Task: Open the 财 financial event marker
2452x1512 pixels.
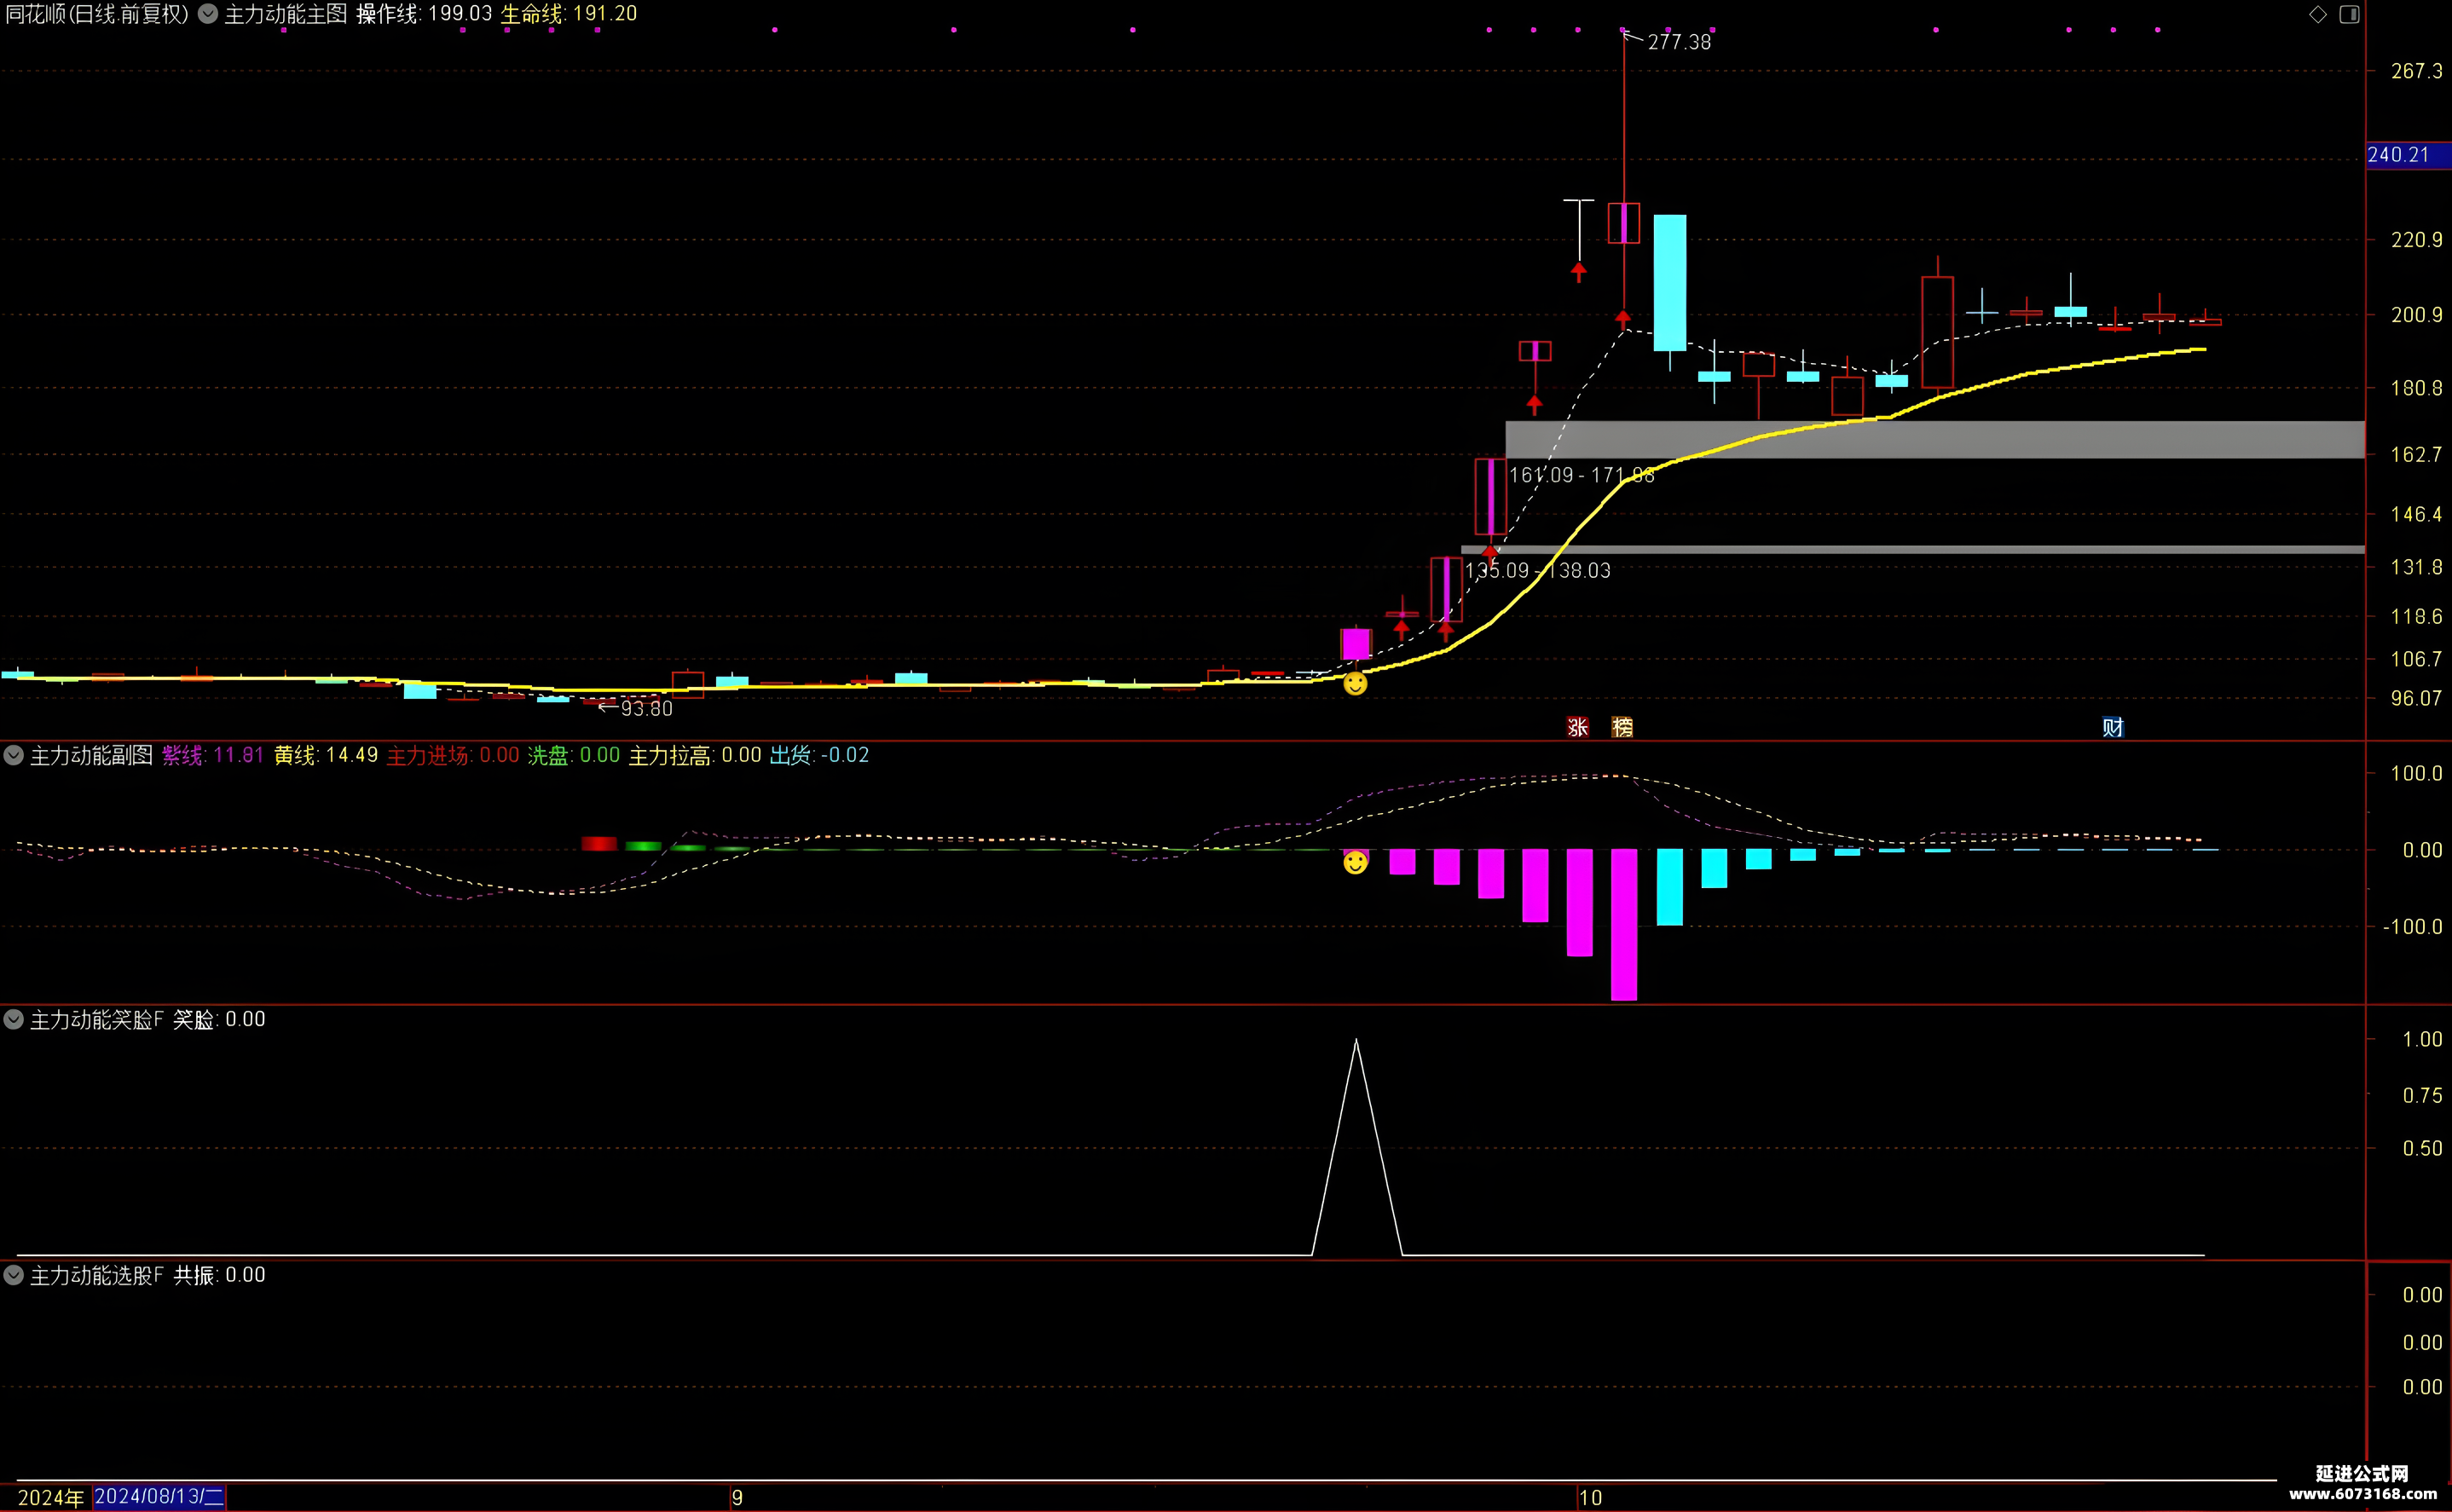Action: pos(2112,727)
